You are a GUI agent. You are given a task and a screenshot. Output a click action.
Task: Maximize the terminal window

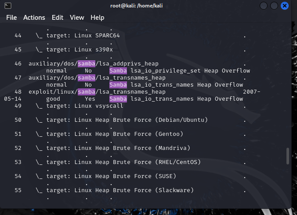(x=274, y=6)
